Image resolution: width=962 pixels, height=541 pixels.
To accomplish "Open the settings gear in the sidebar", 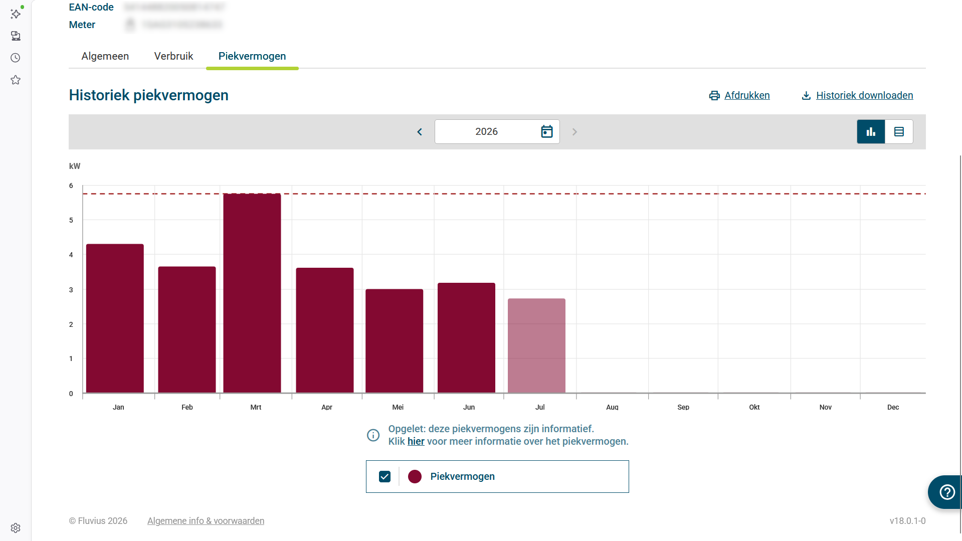I will coord(16,528).
